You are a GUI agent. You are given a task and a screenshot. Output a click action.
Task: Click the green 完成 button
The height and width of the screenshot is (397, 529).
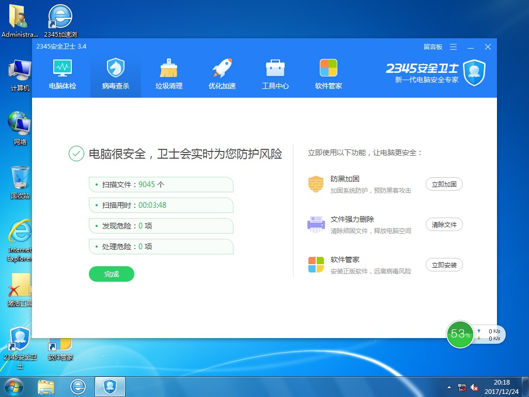pos(112,274)
